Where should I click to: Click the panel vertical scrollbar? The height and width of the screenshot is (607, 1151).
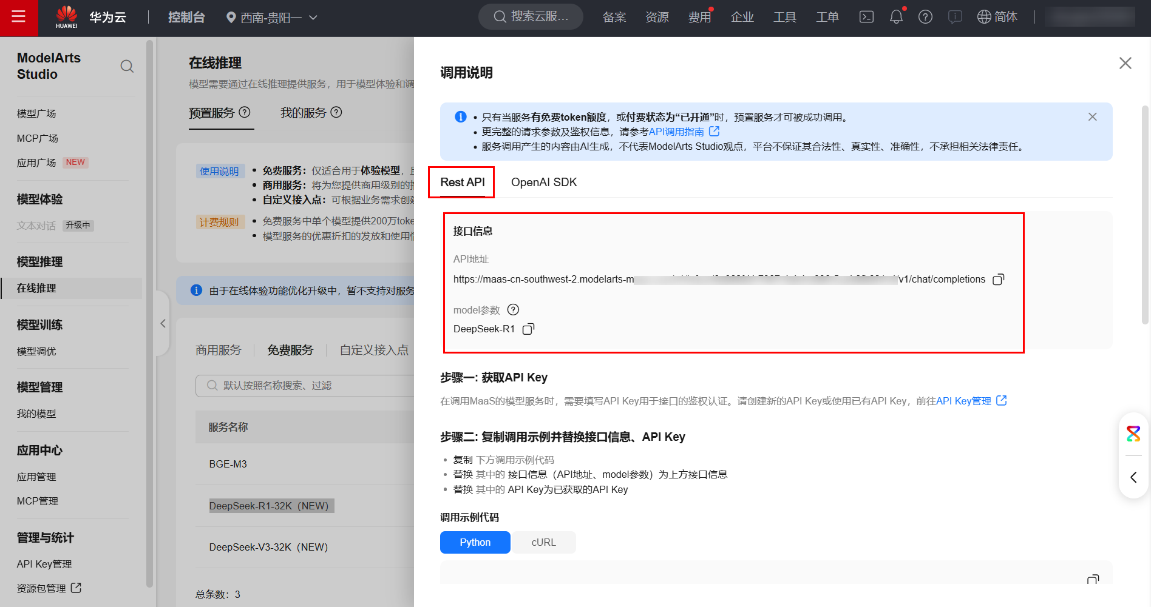(1145, 215)
